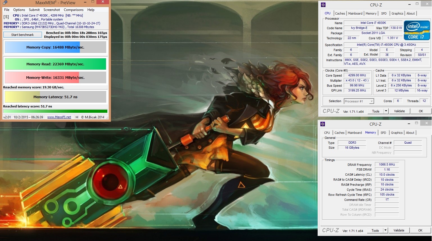Viewport: 432px width, 241px height.
Task: Click the H button in MaxxMEM status bar
Action: [x=77, y=117]
